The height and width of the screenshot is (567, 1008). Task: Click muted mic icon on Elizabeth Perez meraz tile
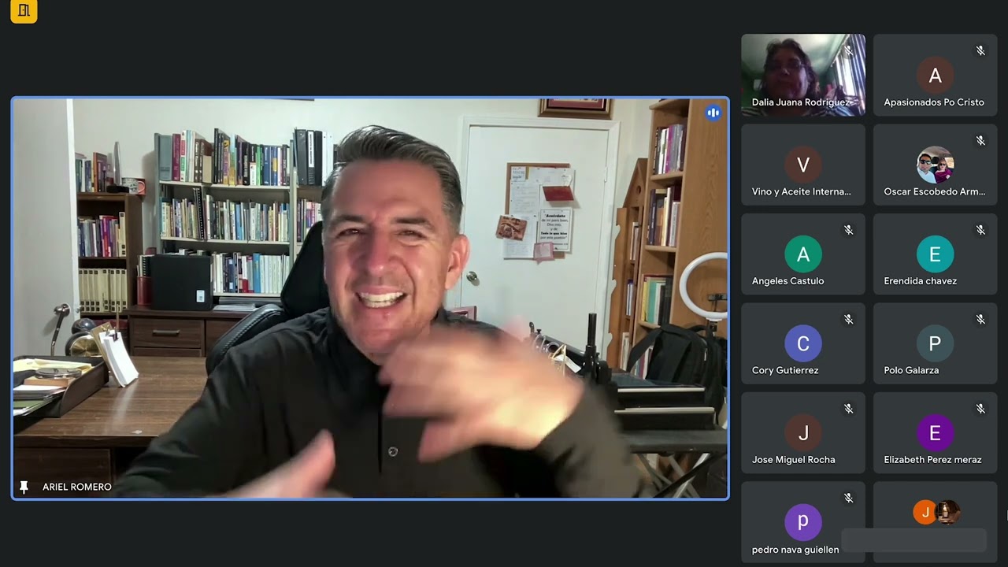pos(980,409)
